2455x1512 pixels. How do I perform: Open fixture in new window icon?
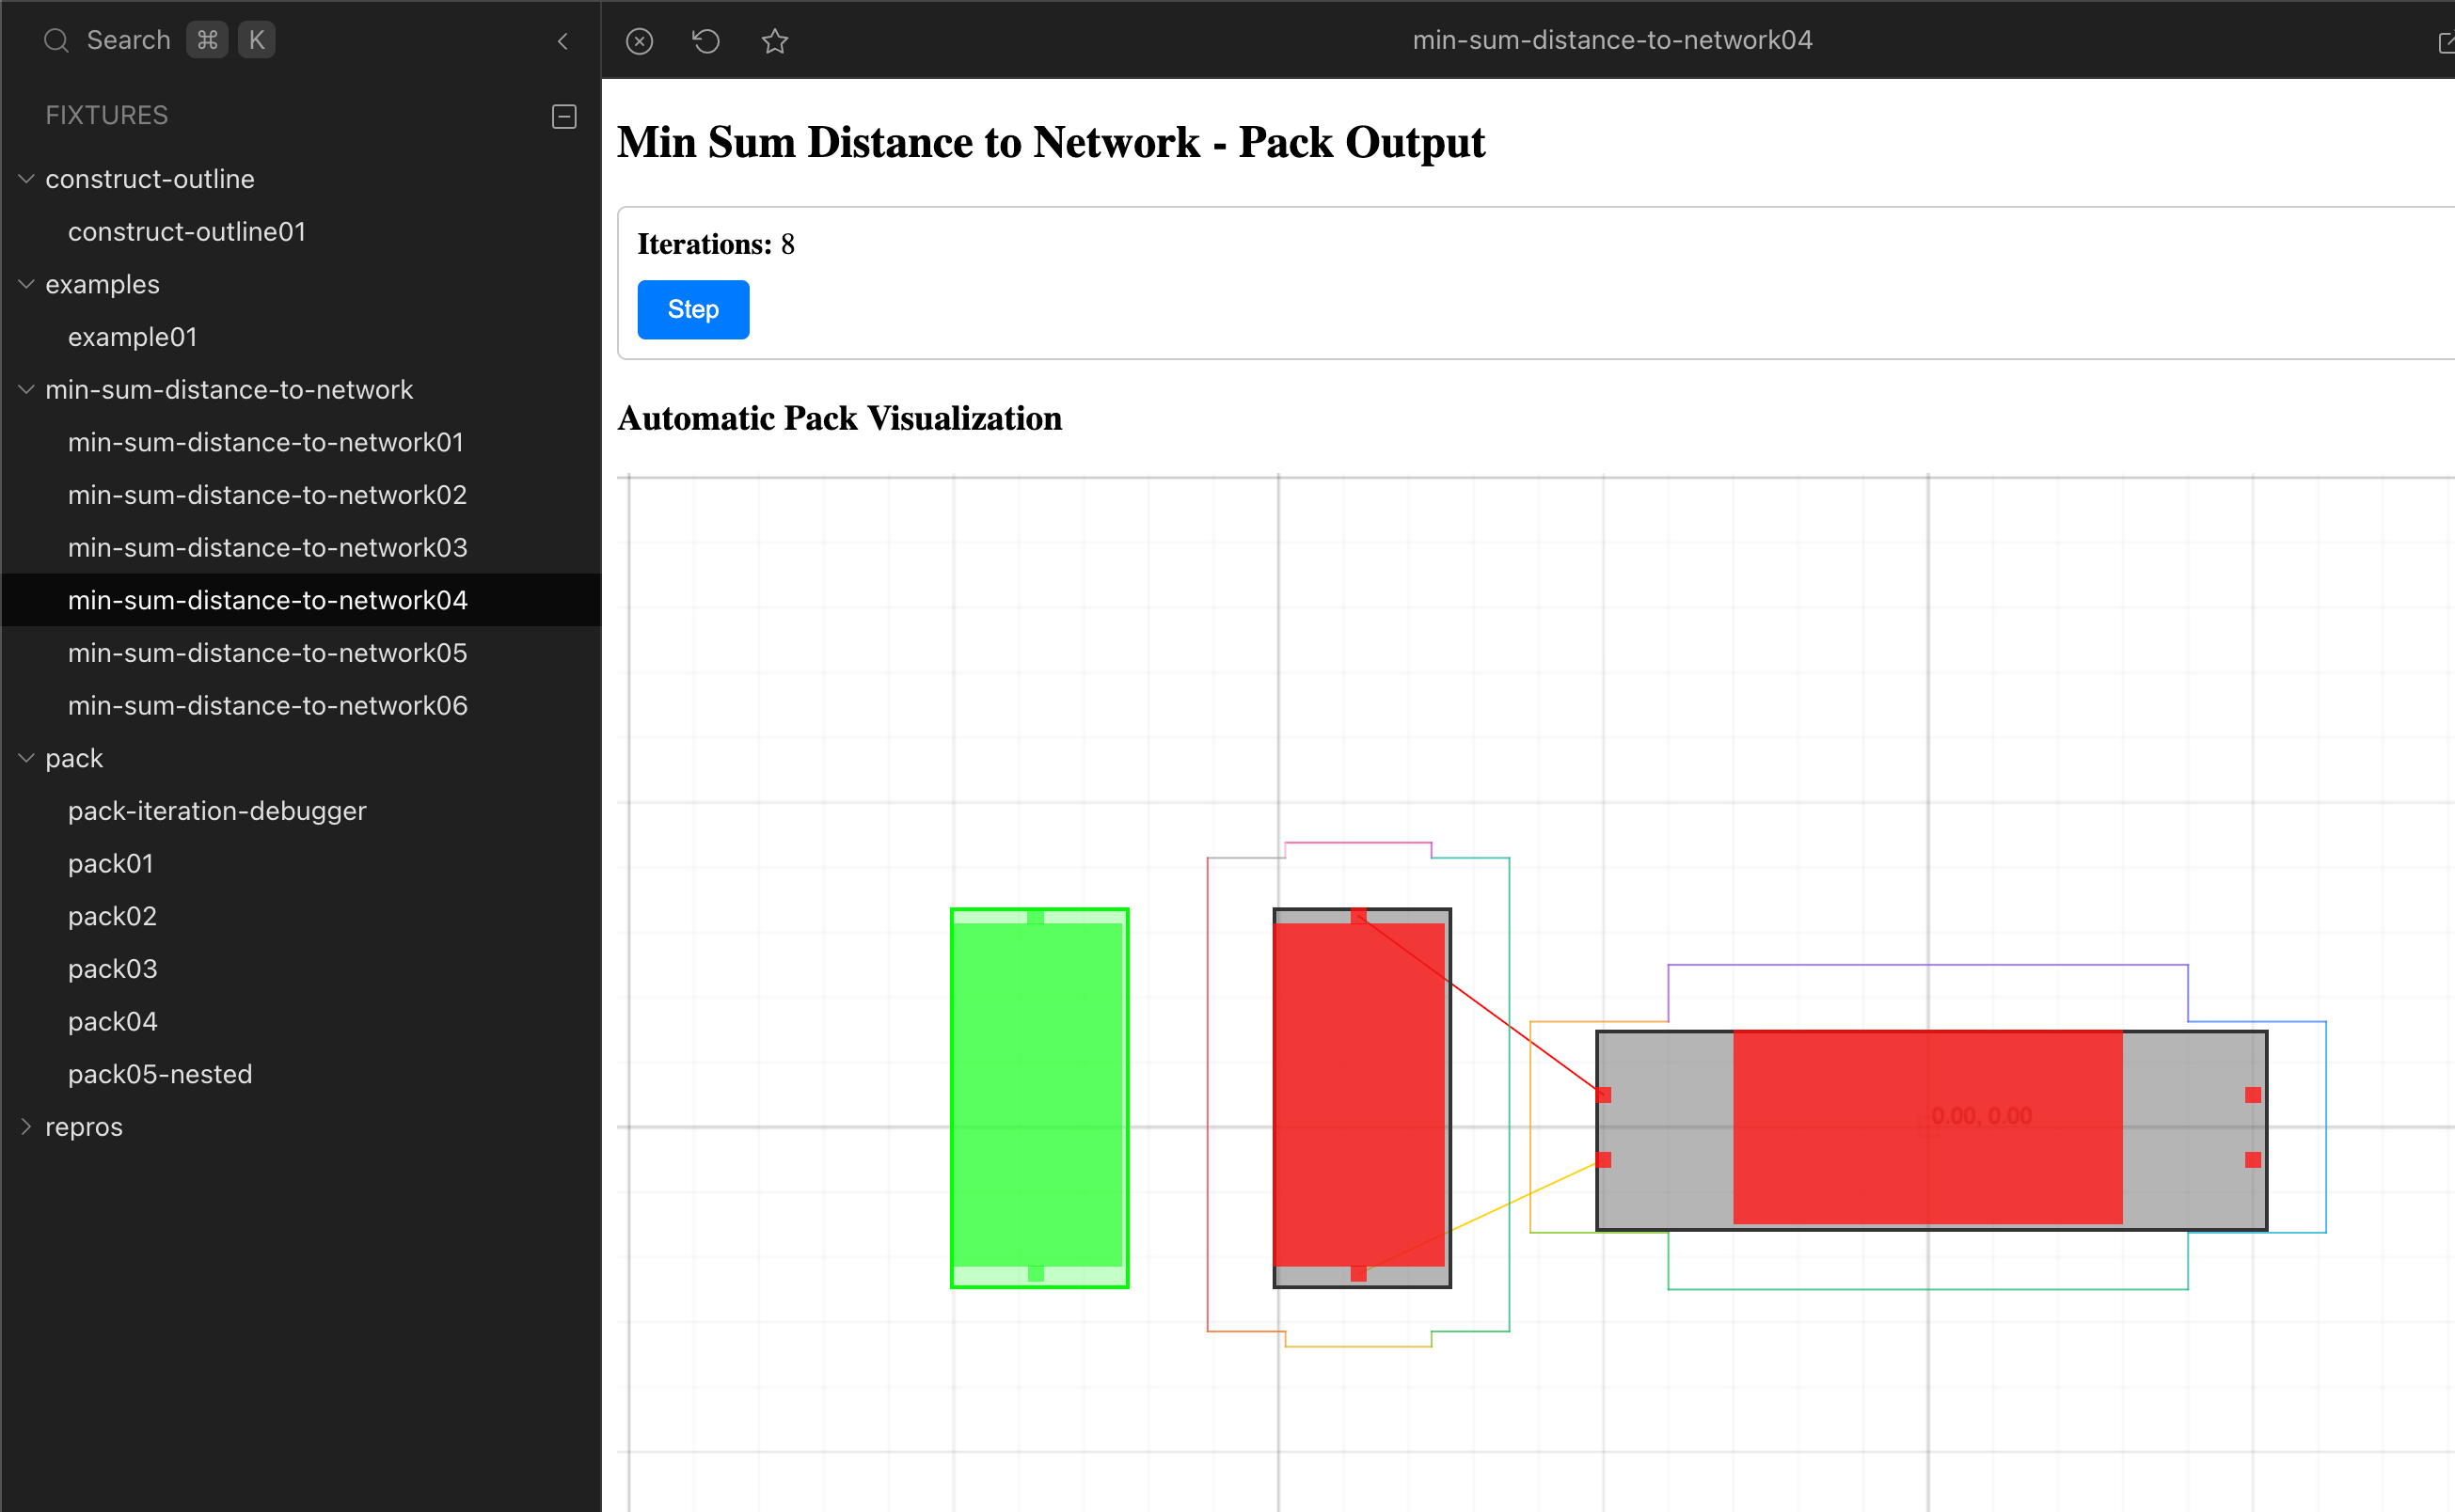(2445, 42)
